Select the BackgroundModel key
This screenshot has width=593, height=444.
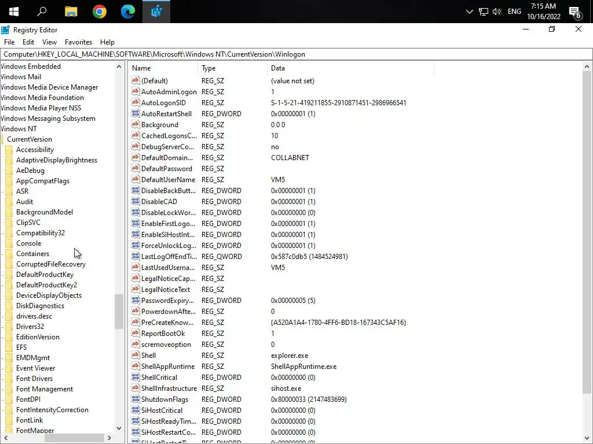click(x=45, y=212)
